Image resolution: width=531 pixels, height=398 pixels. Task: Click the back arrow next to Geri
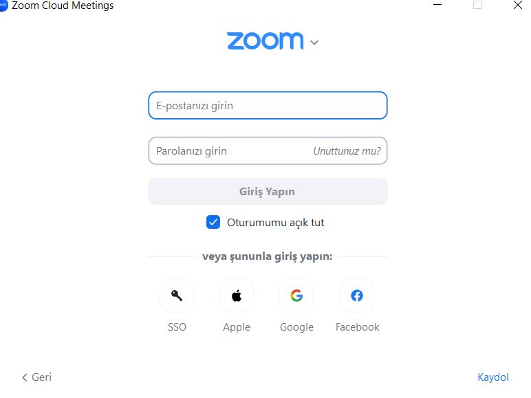pos(24,377)
